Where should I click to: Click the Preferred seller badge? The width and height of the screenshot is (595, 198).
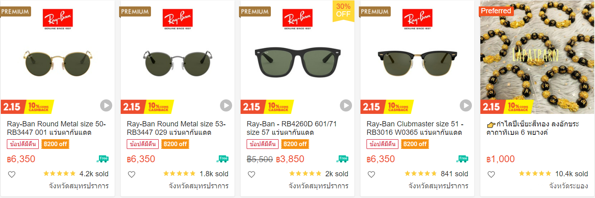496,11
